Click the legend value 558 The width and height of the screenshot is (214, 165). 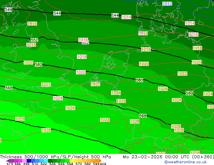click(70, 164)
